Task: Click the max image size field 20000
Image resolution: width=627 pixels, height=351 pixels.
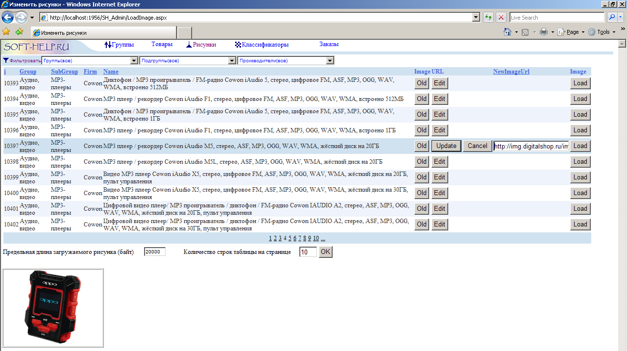Action: (155, 252)
